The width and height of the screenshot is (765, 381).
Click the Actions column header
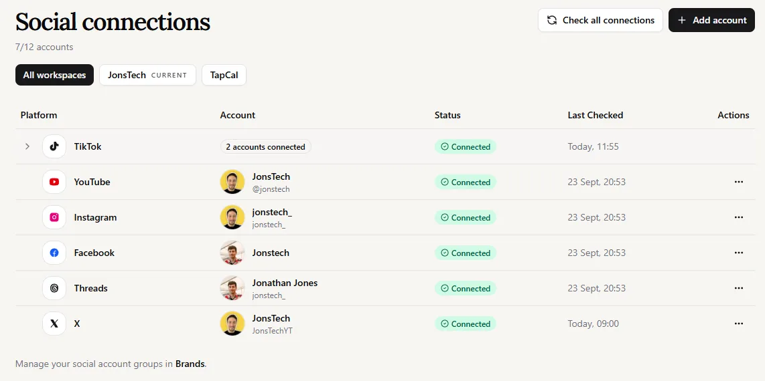point(734,116)
